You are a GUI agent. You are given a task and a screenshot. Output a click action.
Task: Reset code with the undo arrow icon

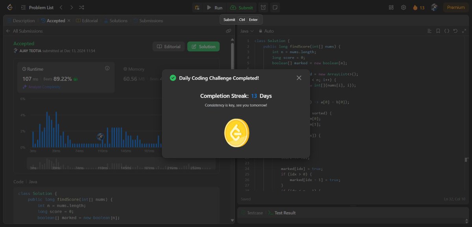[455, 31]
